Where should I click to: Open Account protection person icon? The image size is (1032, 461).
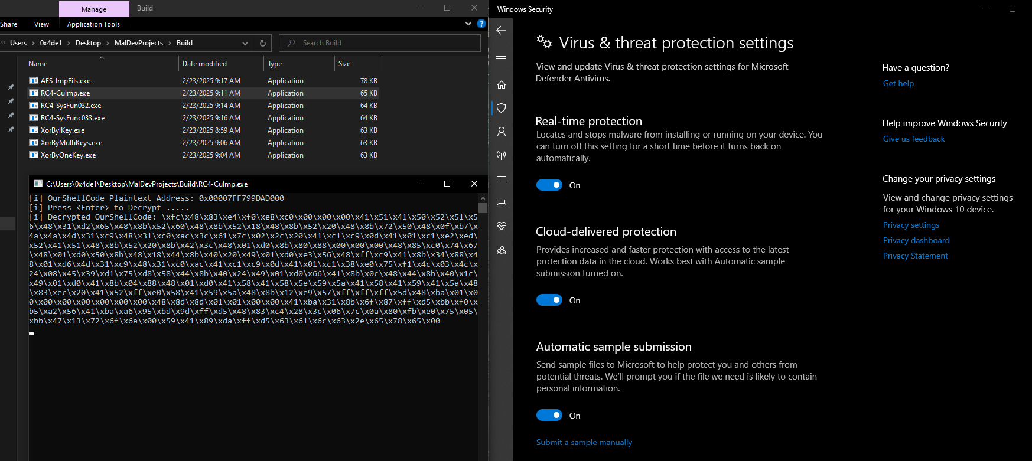(501, 132)
